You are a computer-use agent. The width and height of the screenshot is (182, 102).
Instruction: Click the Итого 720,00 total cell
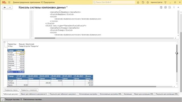click(20, 72)
